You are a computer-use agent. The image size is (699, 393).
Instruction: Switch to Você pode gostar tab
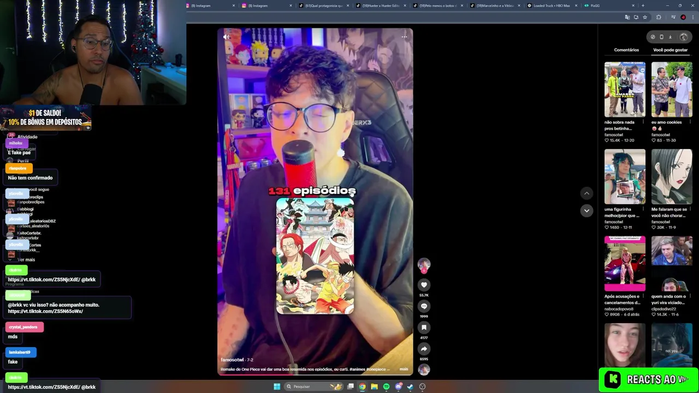point(670,50)
